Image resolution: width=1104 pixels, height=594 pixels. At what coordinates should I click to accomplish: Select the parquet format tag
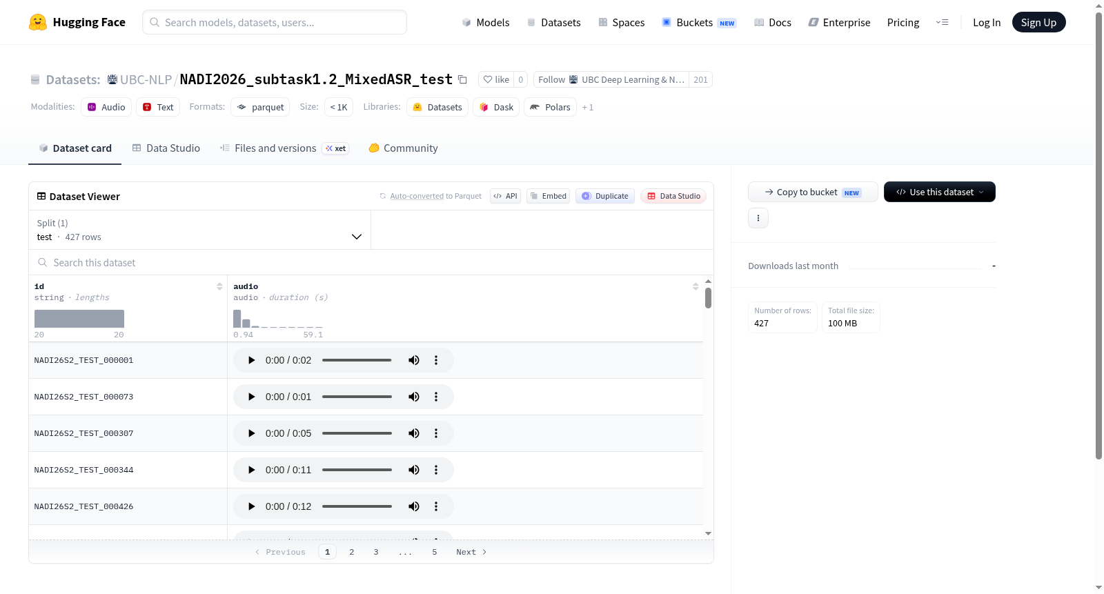coord(260,107)
